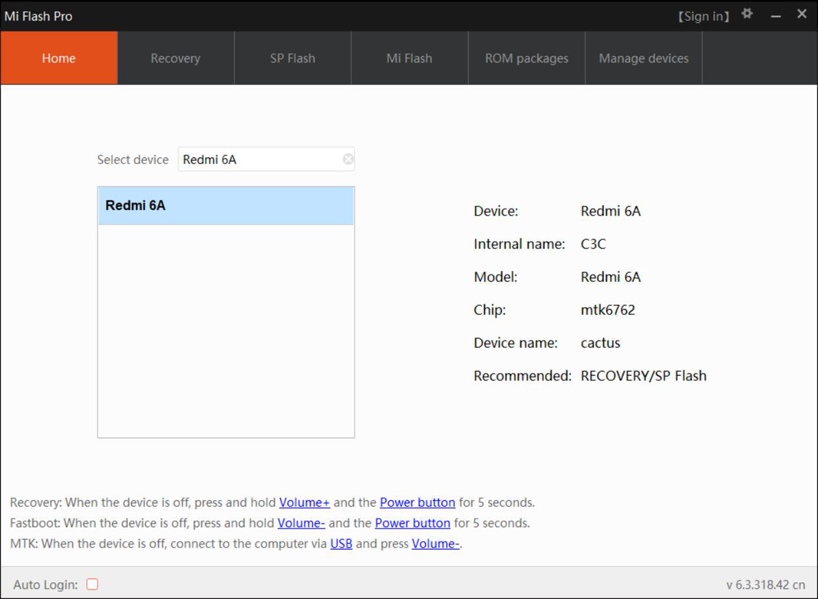Switch to the Home tab
818x599 pixels.
[59, 58]
